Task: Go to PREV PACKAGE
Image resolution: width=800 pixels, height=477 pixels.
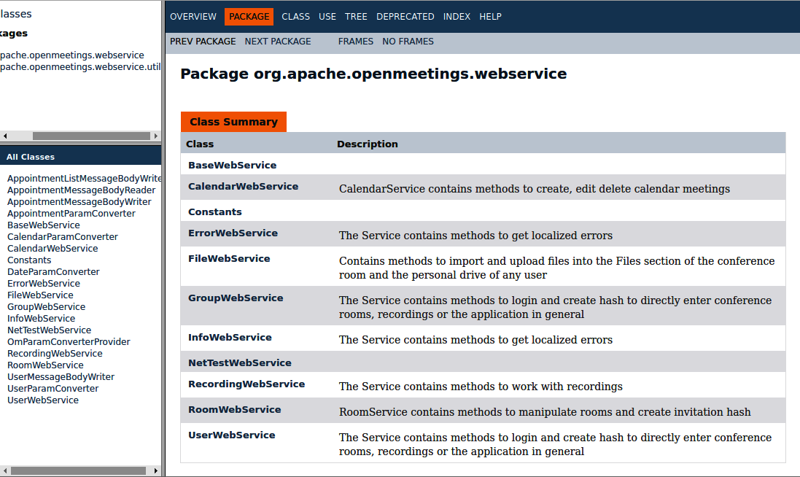Action: click(203, 42)
